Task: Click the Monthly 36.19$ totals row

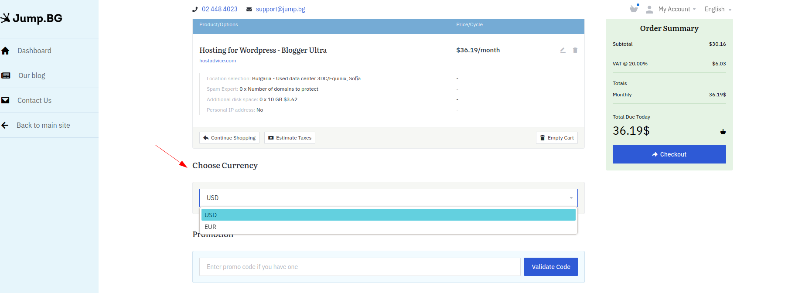Action: point(669,95)
